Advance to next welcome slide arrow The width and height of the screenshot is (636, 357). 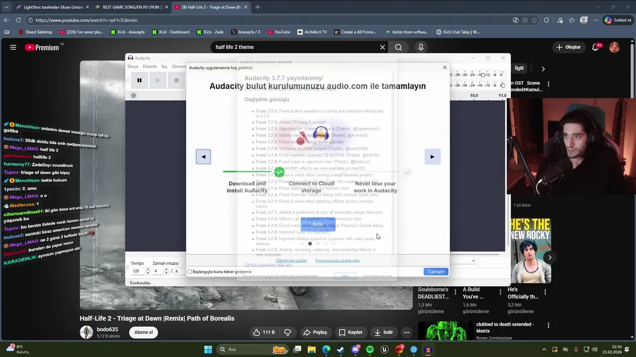pos(432,157)
